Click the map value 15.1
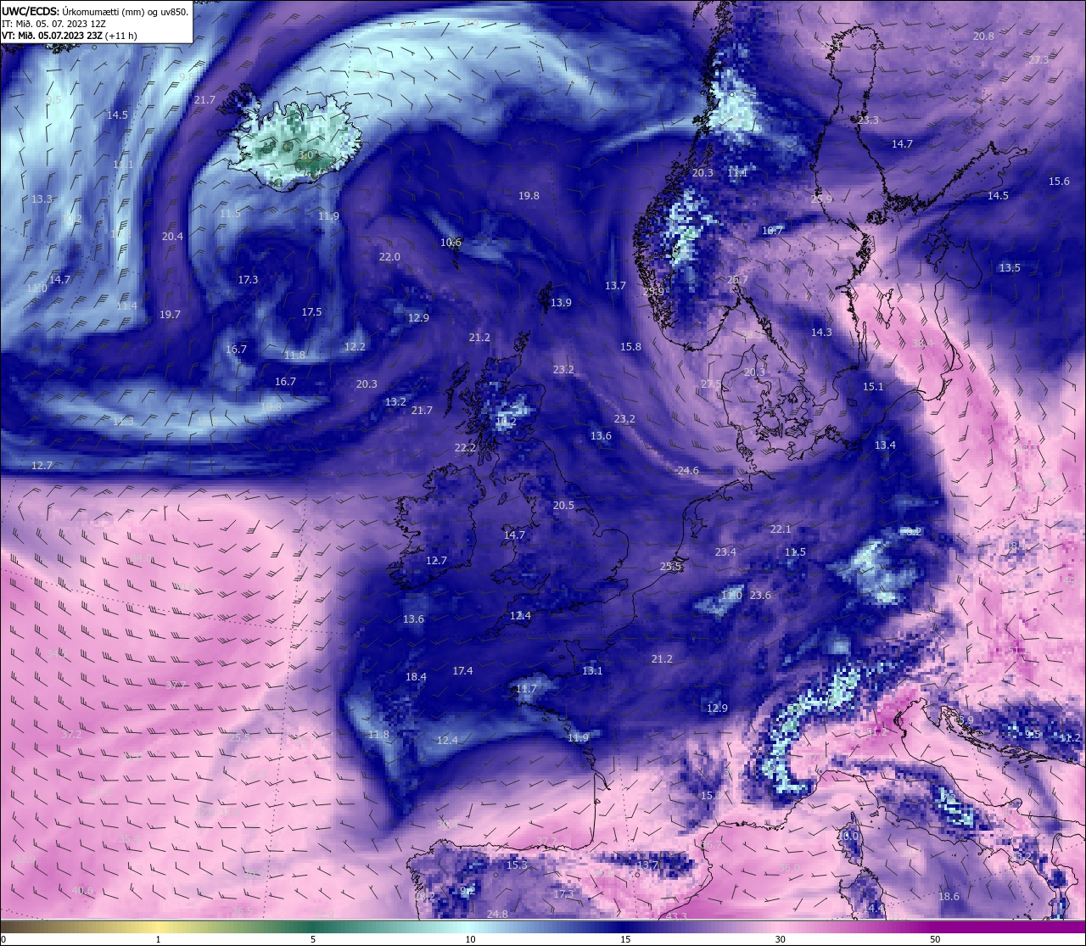The width and height of the screenshot is (1086, 946). pyautogui.click(x=873, y=387)
